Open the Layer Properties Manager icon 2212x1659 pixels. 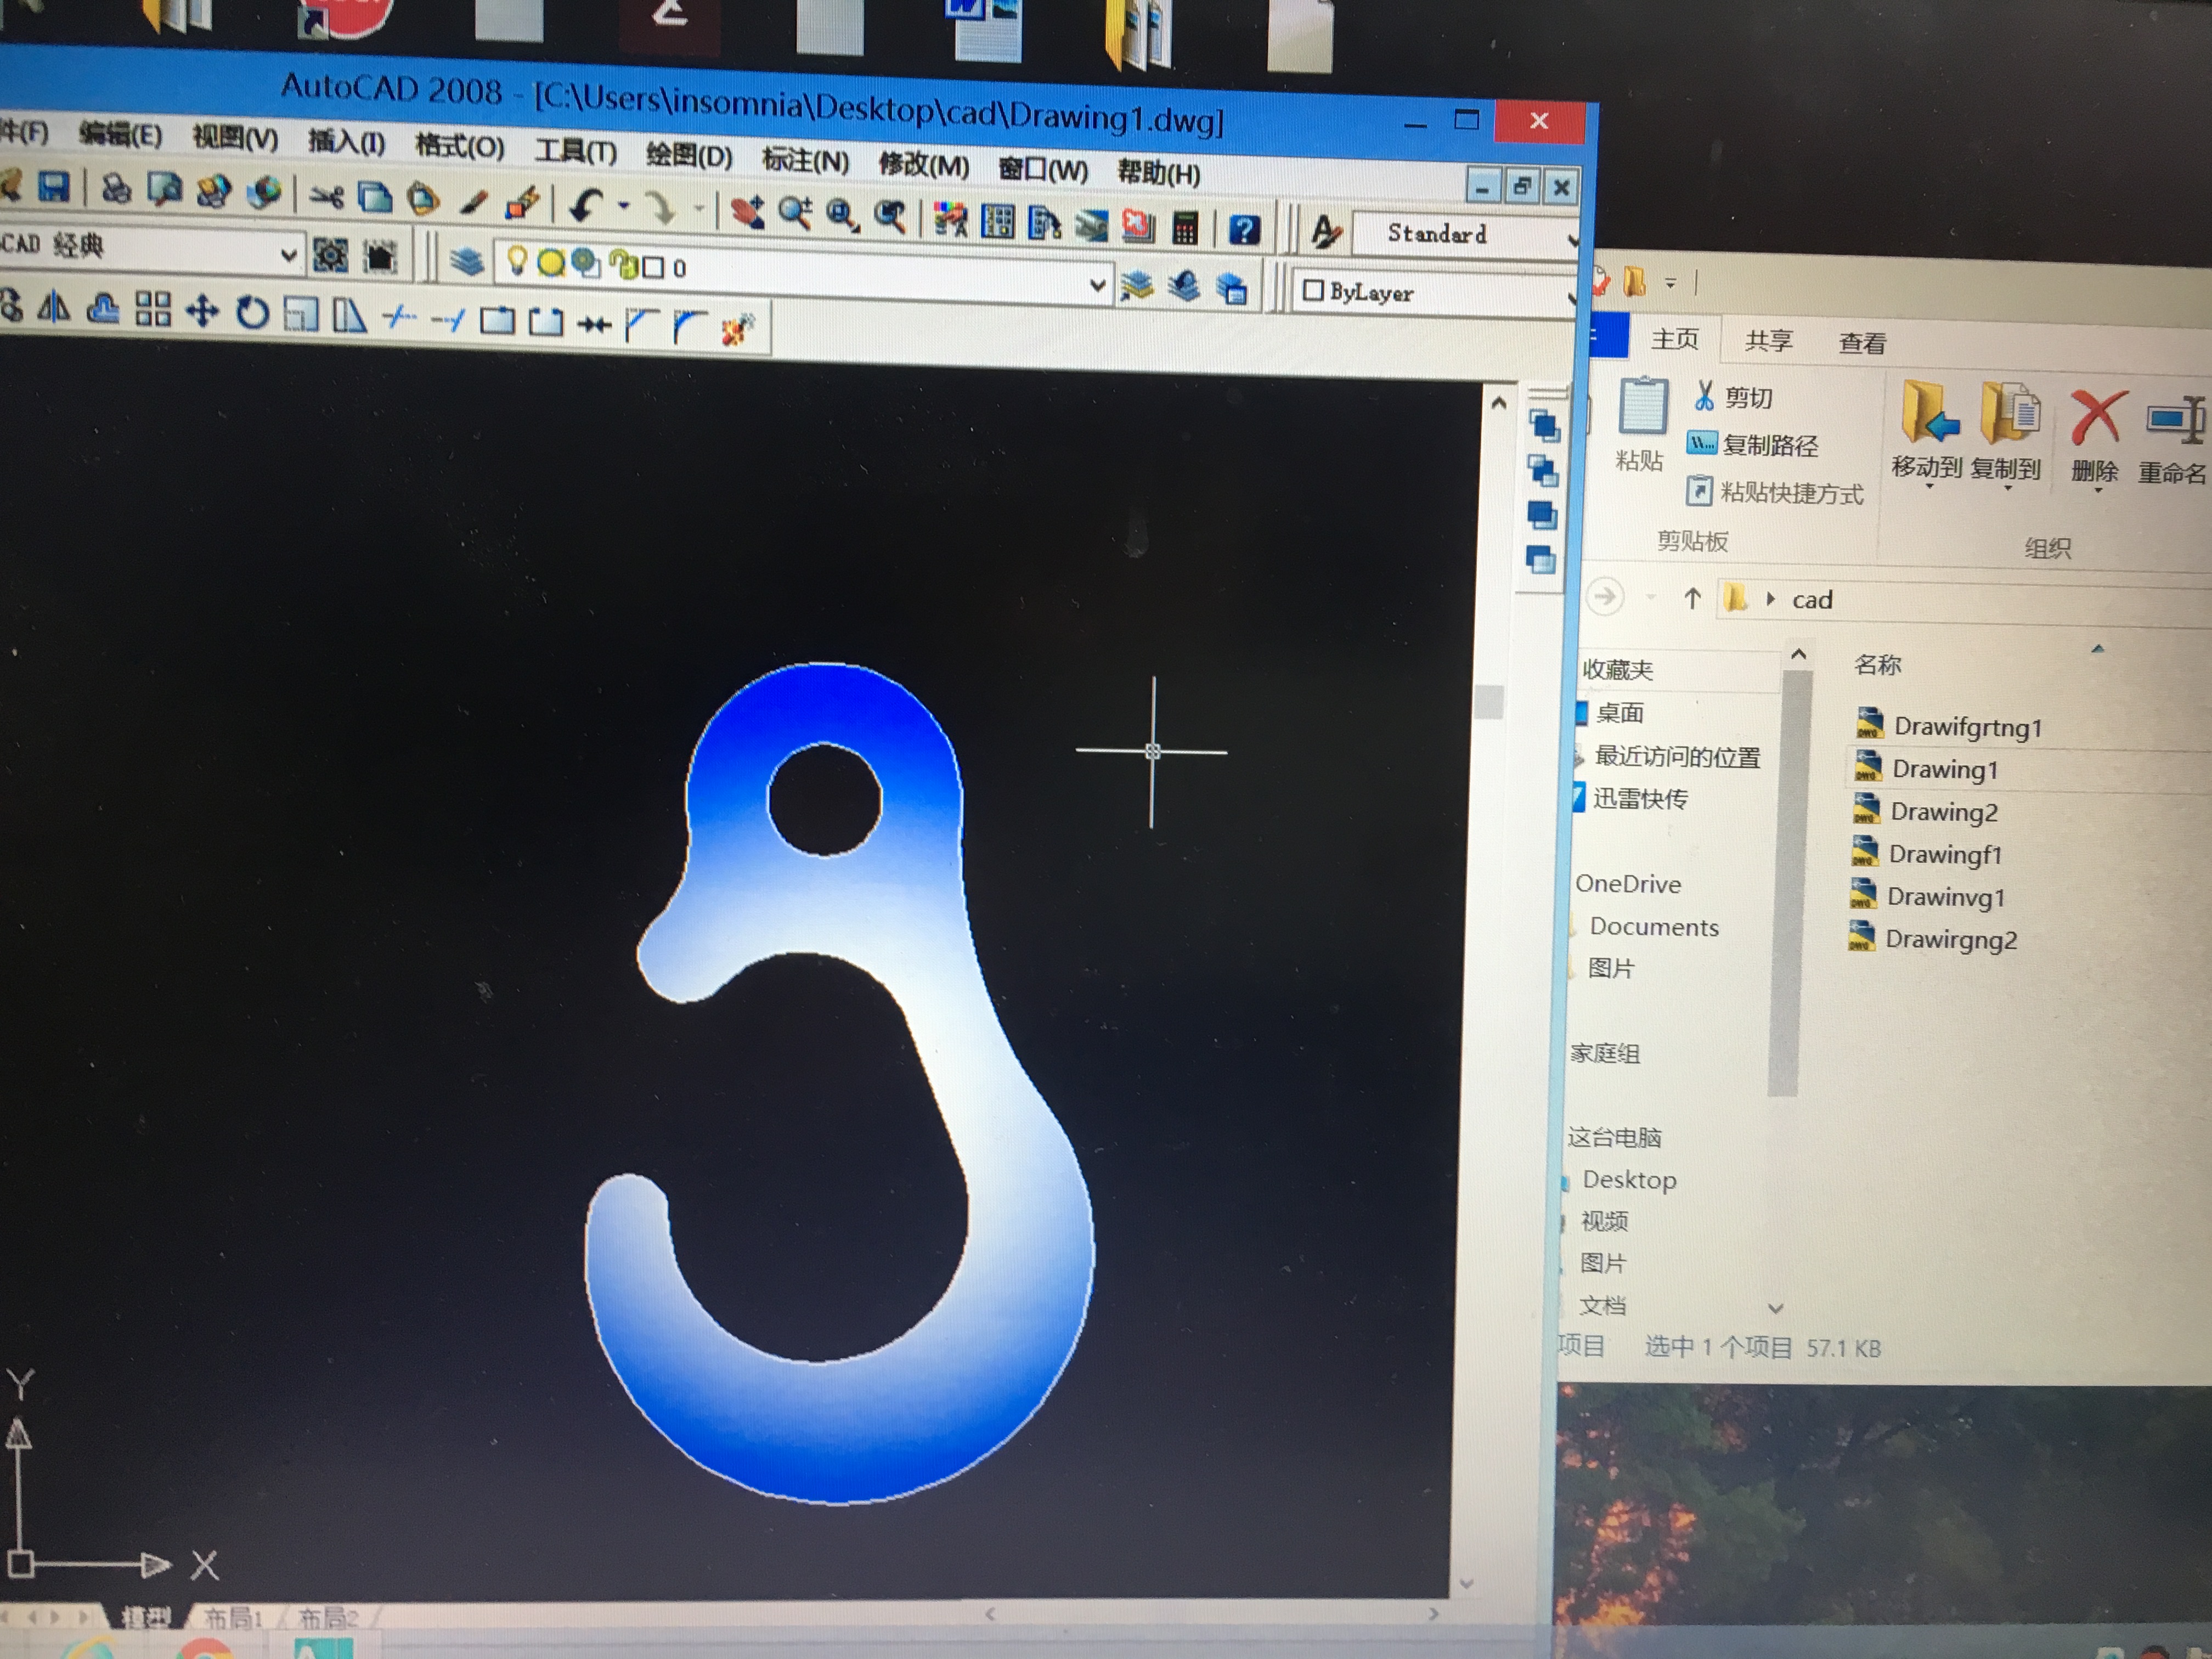tap(466, 262)
